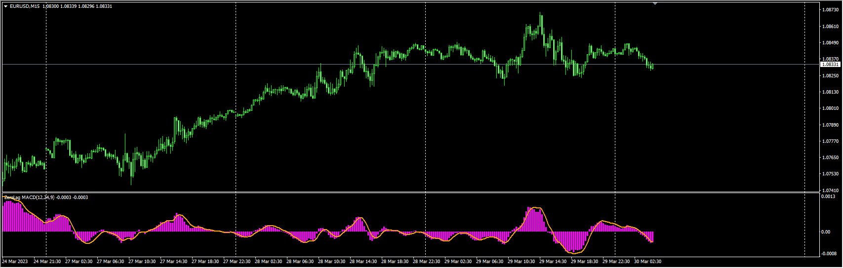Click the 28 Mar 14:30 time label

coord(363,262)
